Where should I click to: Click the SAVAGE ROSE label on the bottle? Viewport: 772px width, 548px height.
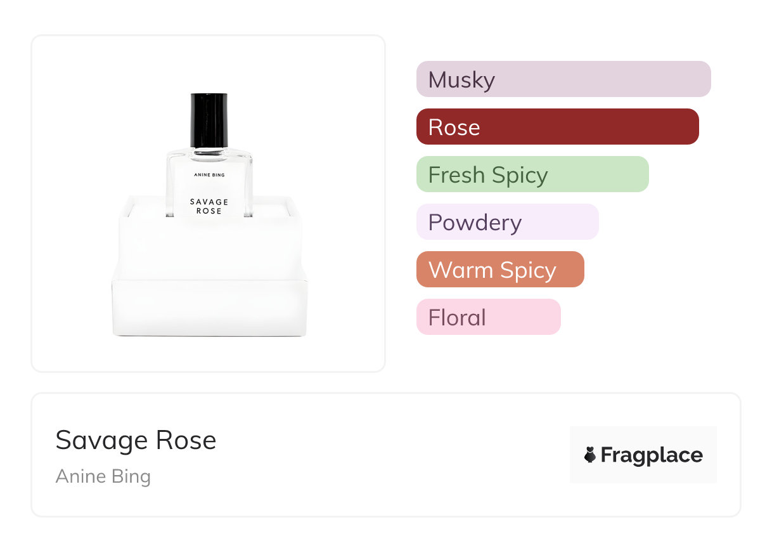coord(209,206)
